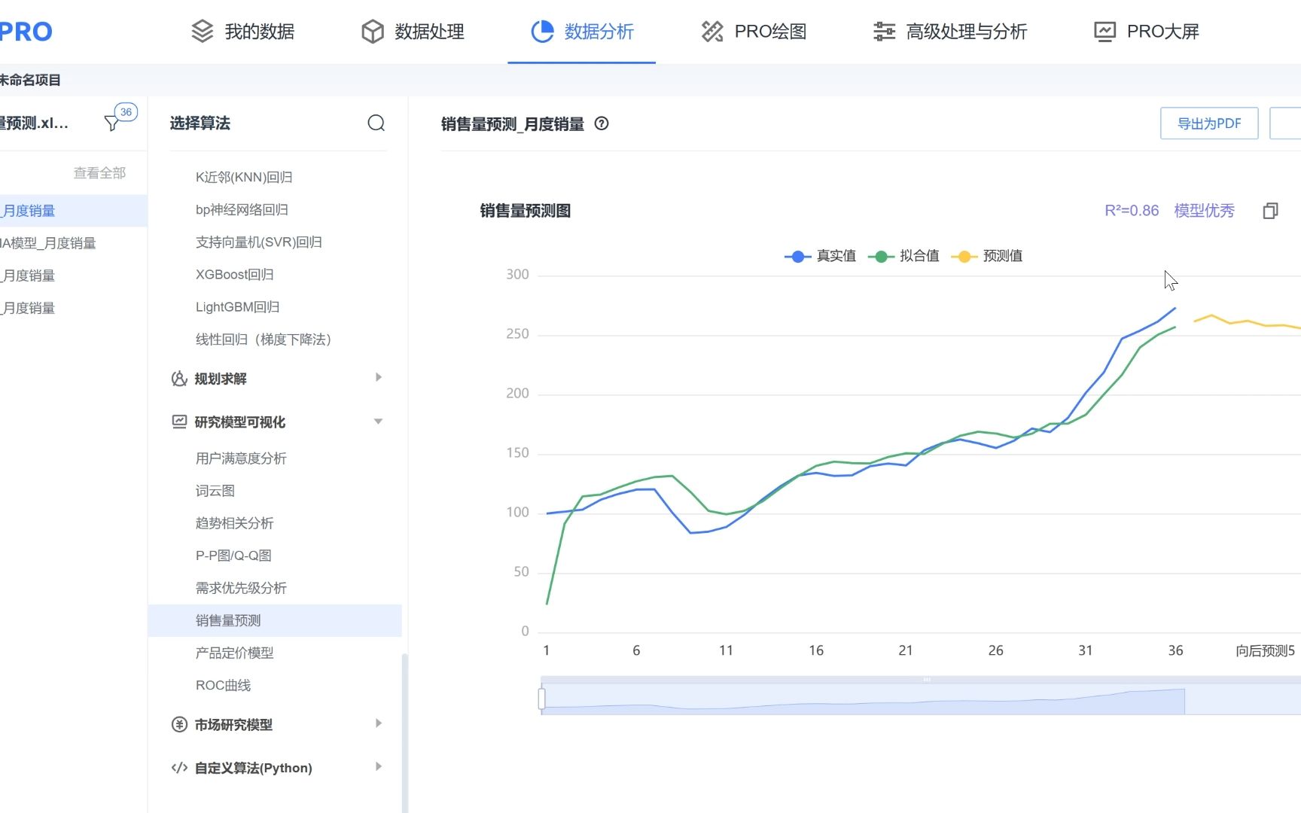Select 销售量预测 item
The width and height of the screenshot is (1301, 813).
click(x=275, y=620)
